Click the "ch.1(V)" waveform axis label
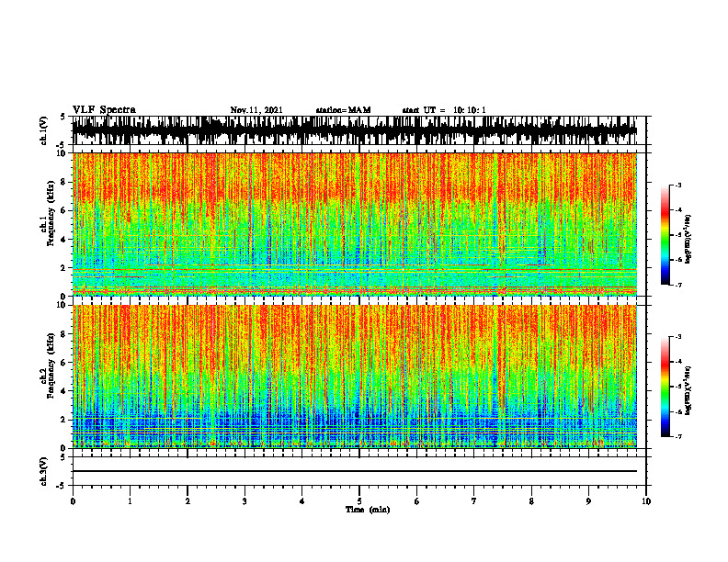 [x=44, y=130]
